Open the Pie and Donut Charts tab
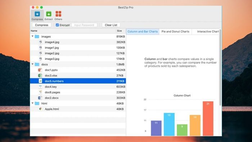This screenshot has height=142, width=252. 175,31
